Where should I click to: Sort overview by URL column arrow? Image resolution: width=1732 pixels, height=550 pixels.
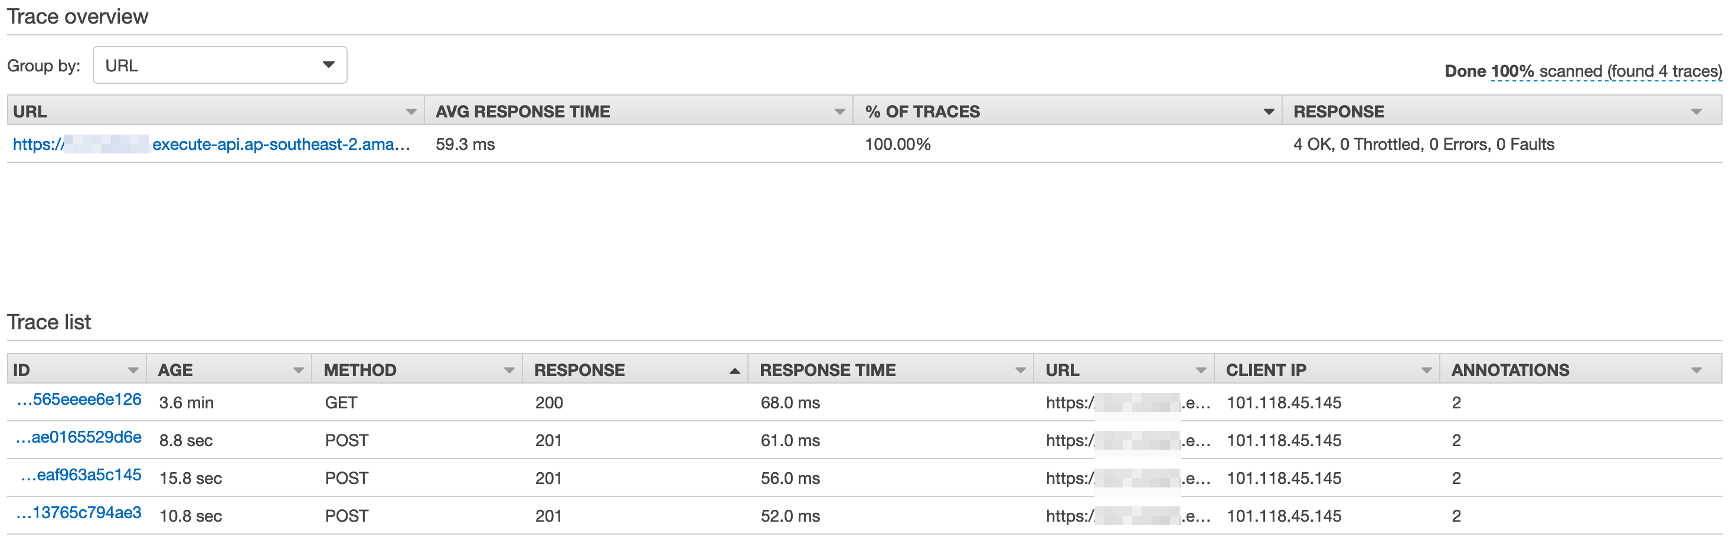click(x=411, y=112)
